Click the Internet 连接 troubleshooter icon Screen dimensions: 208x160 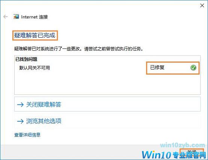[16, 17]
